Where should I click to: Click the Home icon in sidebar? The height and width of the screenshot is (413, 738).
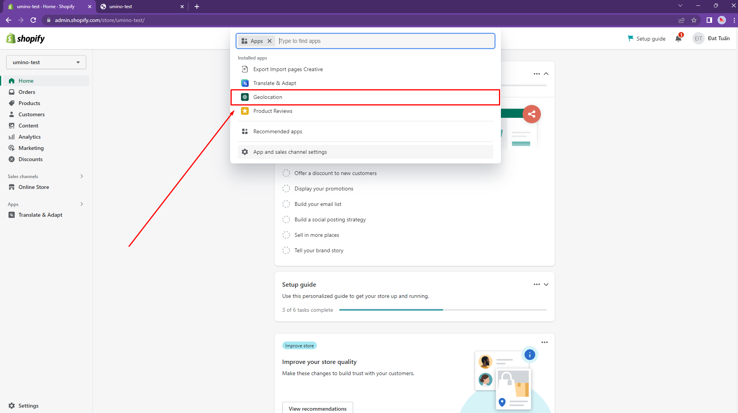pos(12,81)
